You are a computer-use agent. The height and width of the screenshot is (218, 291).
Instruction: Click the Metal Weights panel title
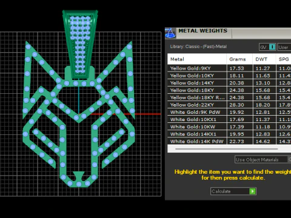[x=202, y=31]
